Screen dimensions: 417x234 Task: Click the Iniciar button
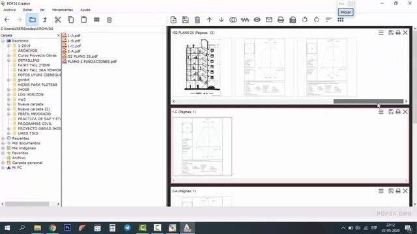click(345, 12)
